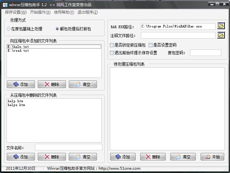Click folder icon beside RAR.EXE路径 field

click(221, 26)
